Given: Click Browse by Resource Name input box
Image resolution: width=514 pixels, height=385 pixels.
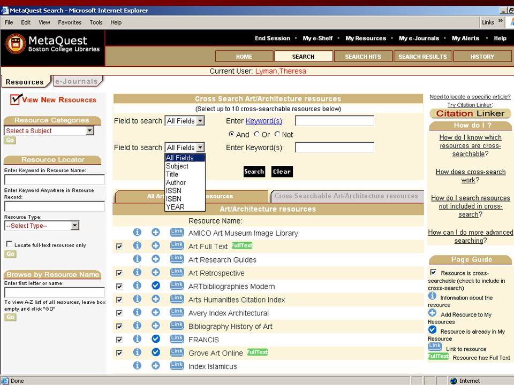Looking at the screenshot, I should click(55, 292).
